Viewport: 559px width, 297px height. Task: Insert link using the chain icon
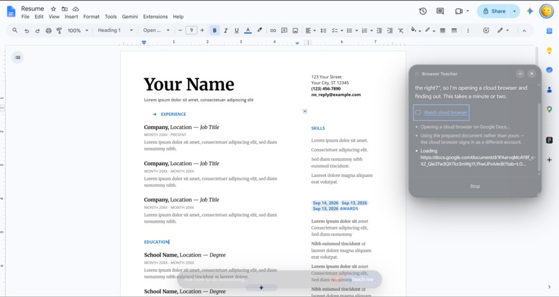[273, 31]
